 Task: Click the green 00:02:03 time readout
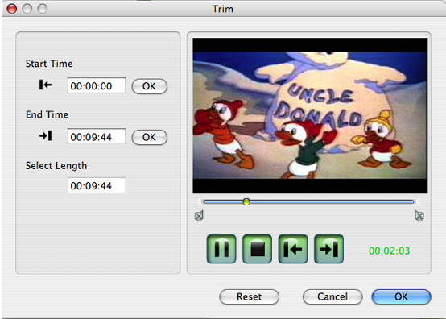(389, 251)
